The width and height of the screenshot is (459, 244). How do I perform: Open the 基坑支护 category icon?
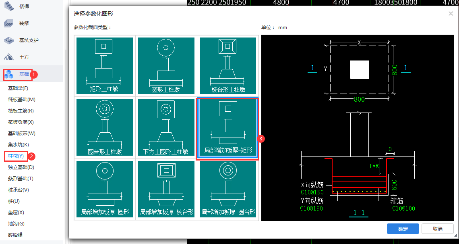pos(9,40)
